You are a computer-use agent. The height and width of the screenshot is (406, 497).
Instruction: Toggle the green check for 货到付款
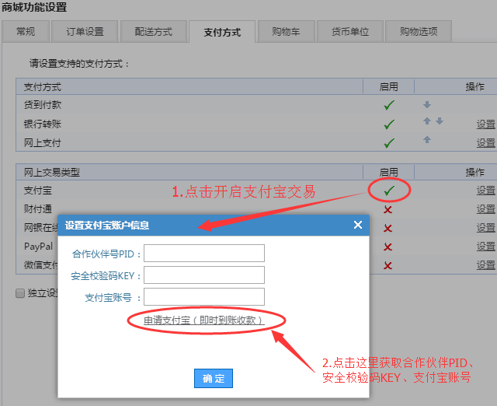pyautogui.click(x=389, y=105)
